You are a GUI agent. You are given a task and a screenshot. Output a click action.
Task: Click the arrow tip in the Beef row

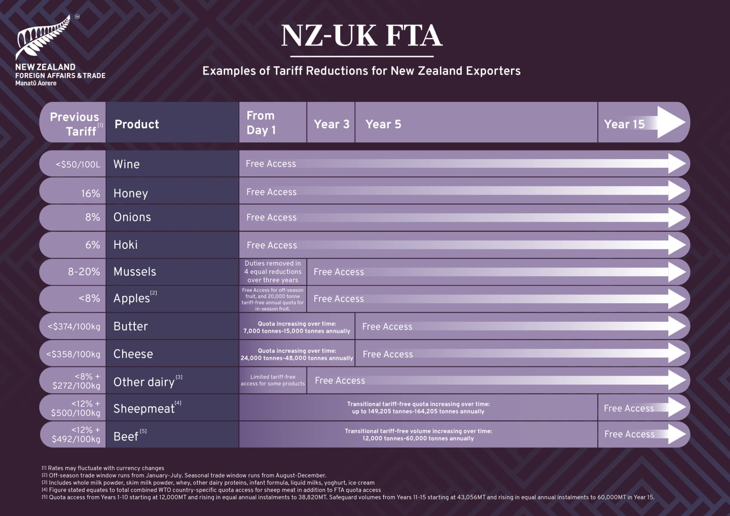(677, 434)
